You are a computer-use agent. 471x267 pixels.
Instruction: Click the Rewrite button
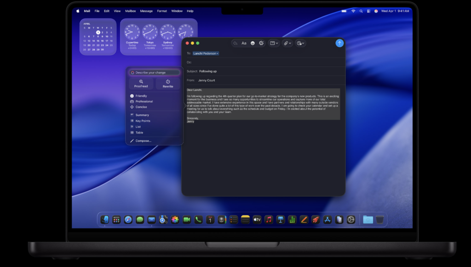coord(168,83)
